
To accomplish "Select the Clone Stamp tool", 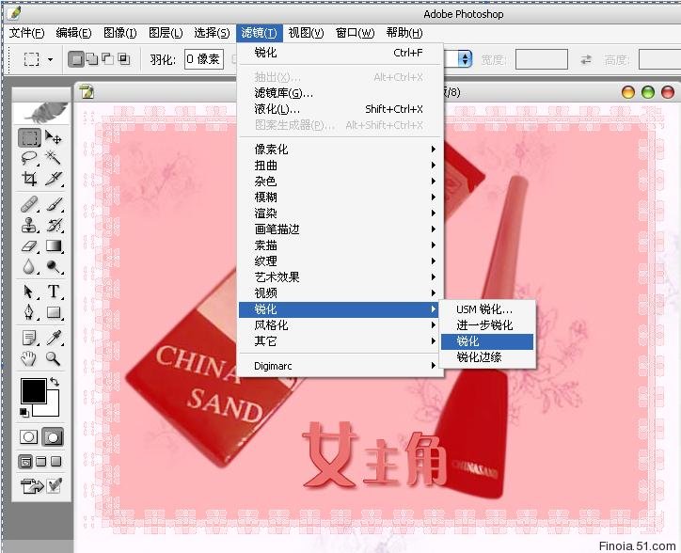I will (29, 225).
